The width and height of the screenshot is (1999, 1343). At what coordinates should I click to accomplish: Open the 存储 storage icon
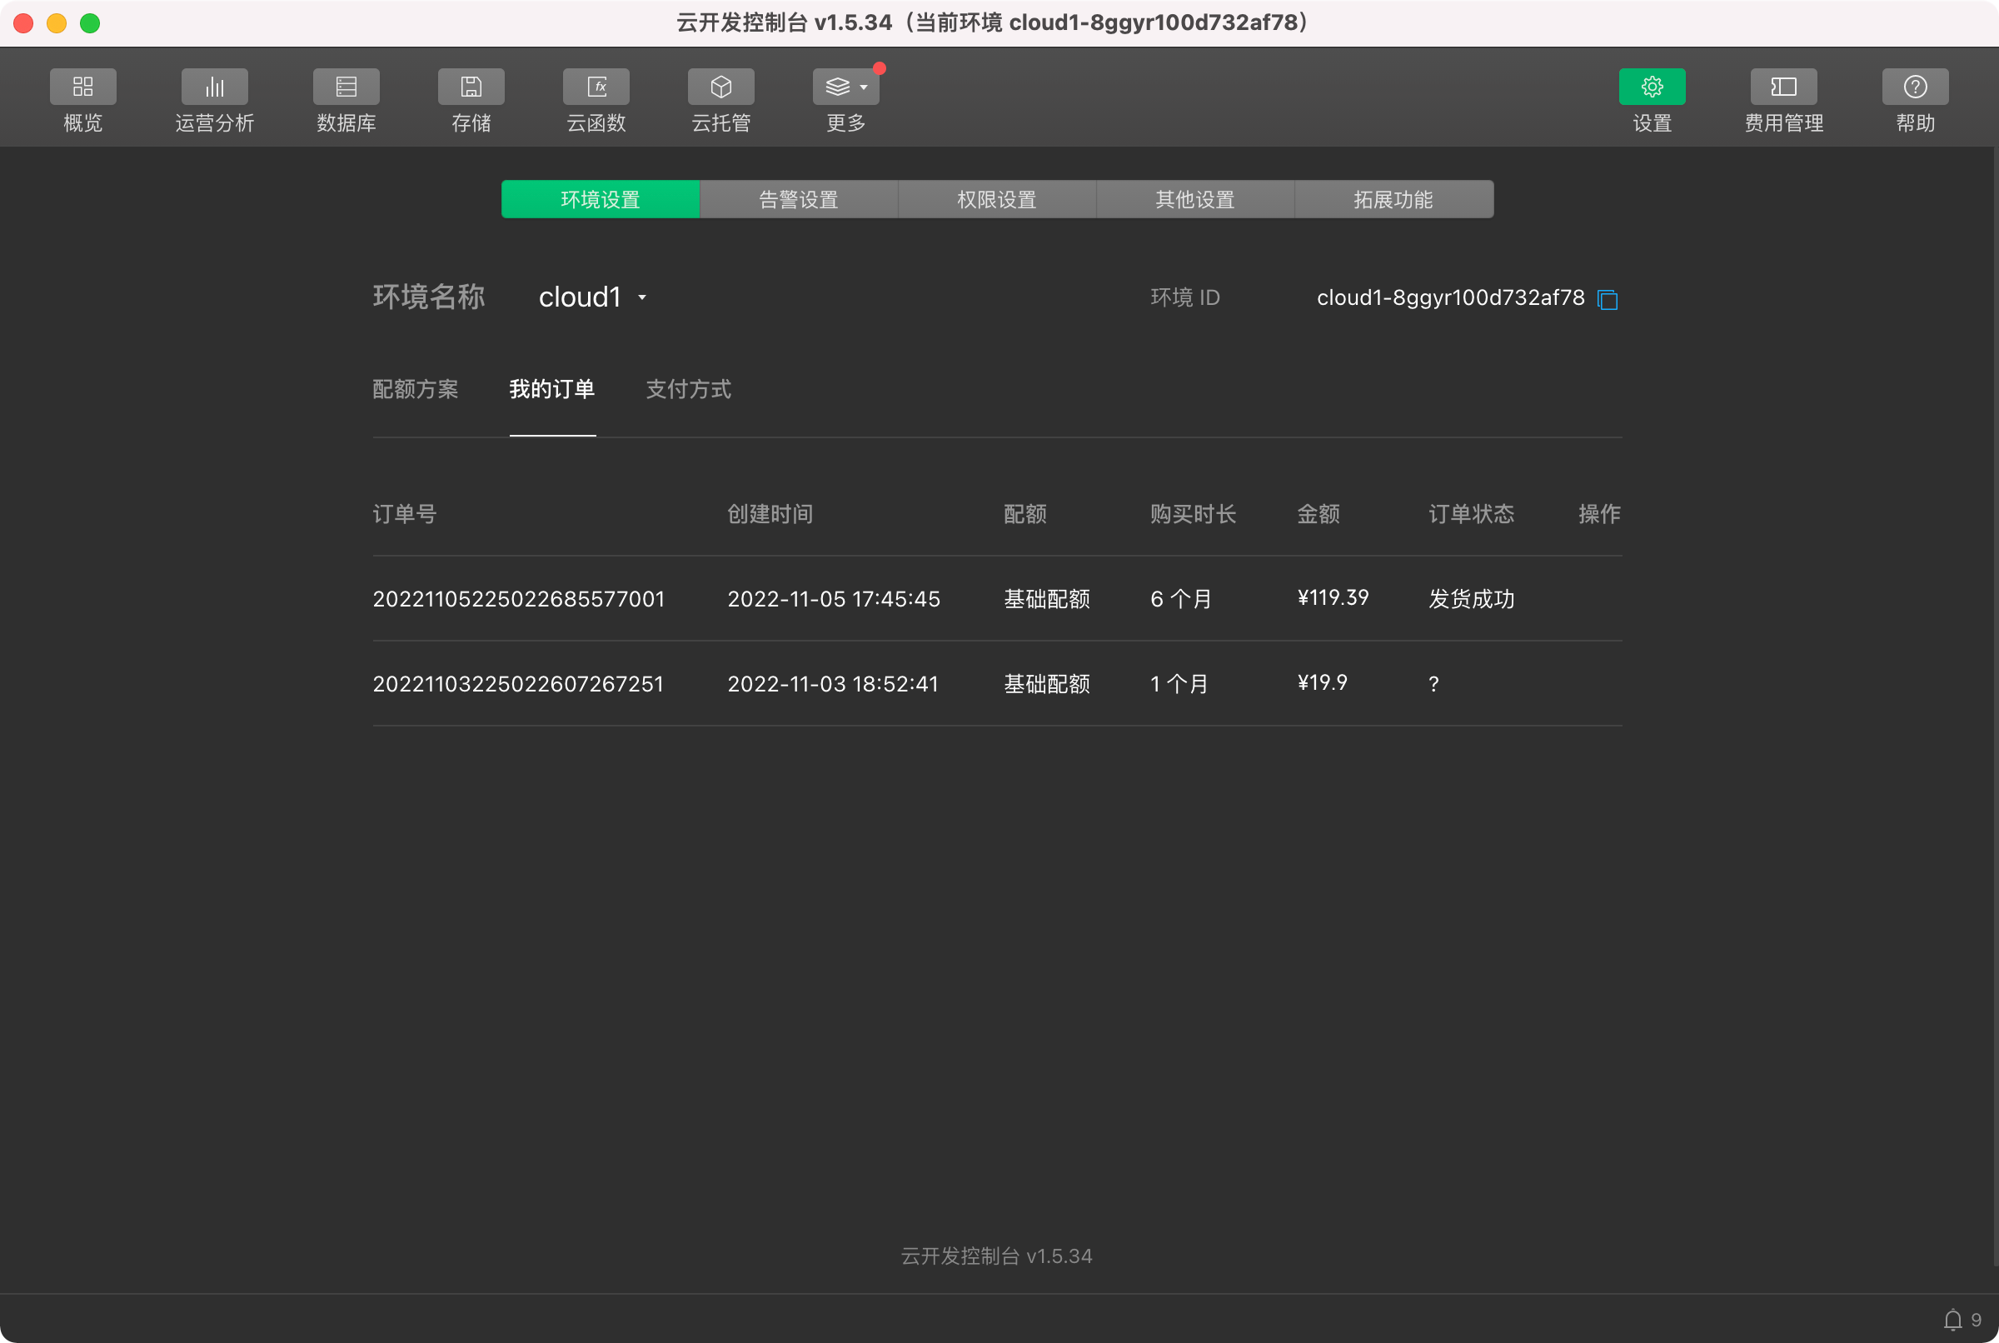coord(471,87)
